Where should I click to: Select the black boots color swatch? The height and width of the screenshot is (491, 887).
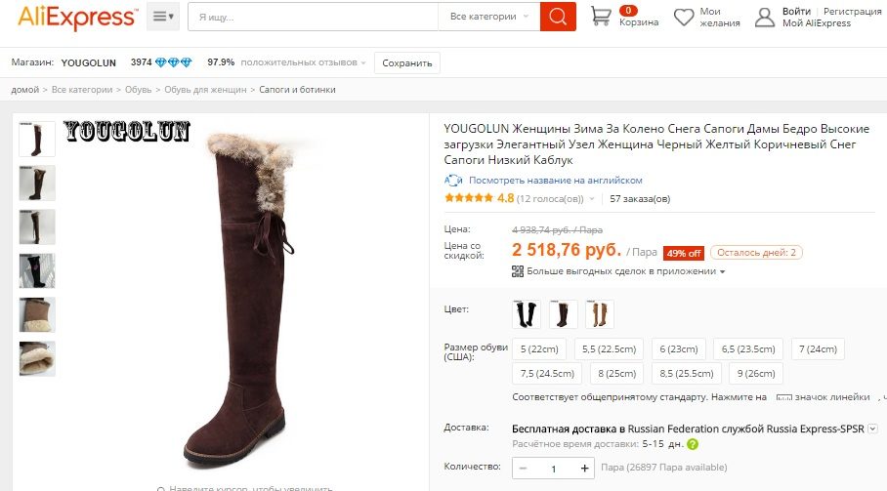527,314
